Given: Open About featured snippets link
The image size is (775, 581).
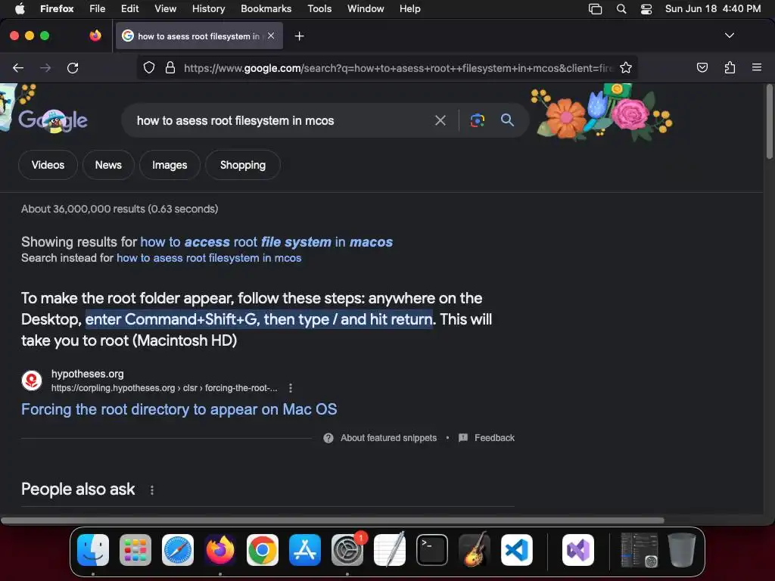Looking at the screenshot, I should coord(388,438).
